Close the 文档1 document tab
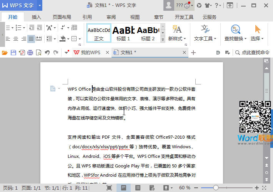The image size is (273, 192). (x=185, y=52)
